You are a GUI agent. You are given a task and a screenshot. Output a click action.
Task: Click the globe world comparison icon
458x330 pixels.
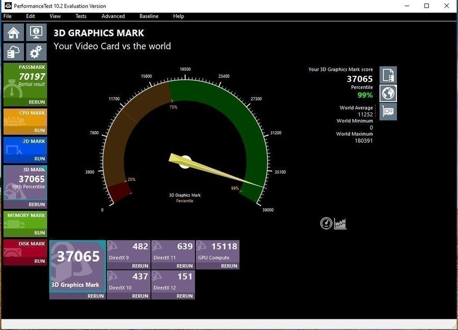pyautogui.click(x=388, y=93)
